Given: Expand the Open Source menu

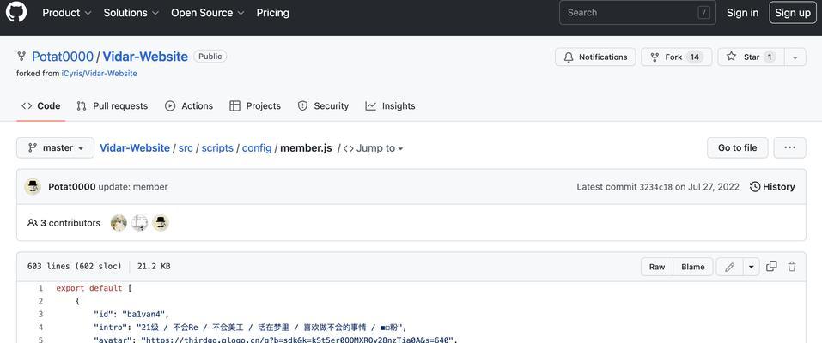Looking at the screenshot, I should pos(208,13).
